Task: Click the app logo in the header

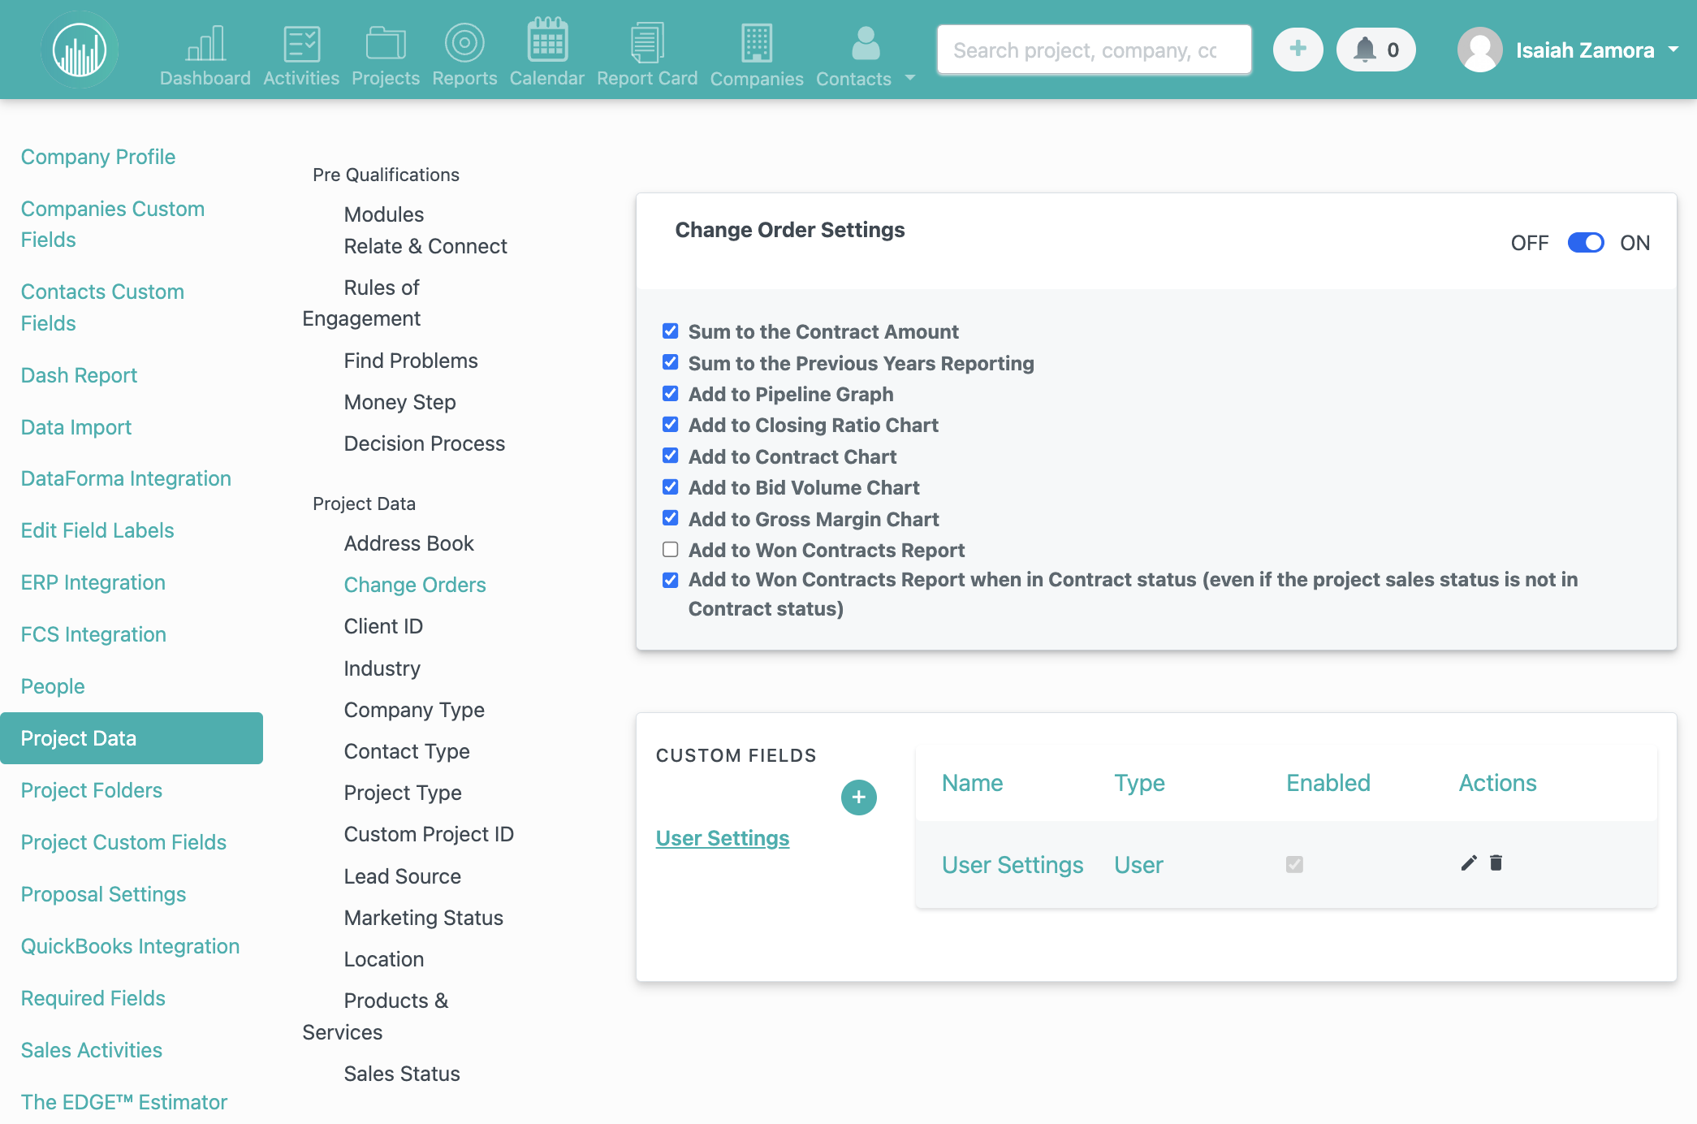Action: pos(80,50)
